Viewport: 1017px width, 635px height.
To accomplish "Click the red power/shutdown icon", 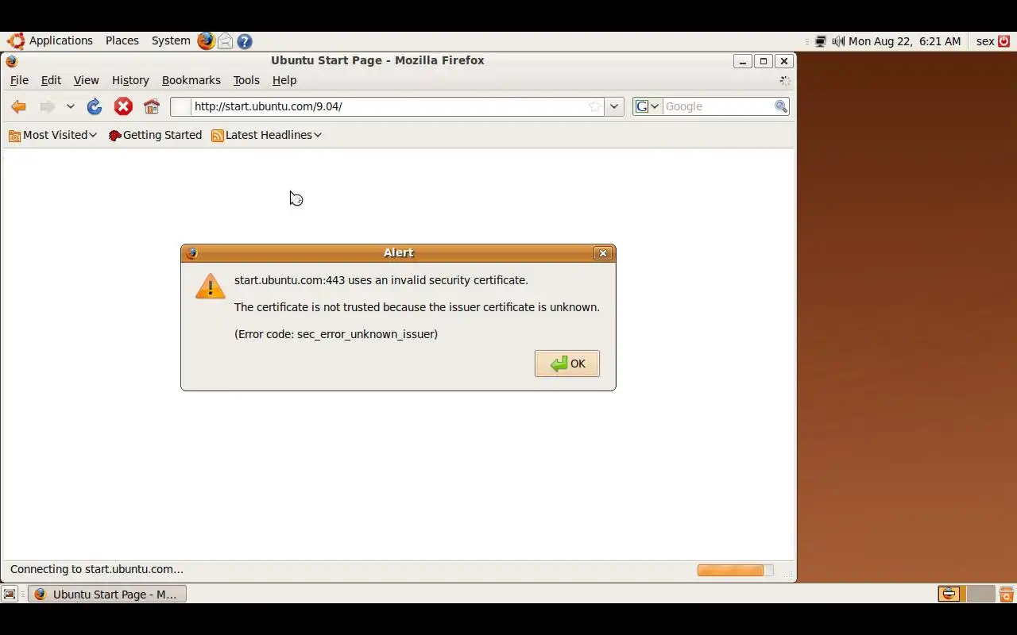I will point(1004,41).
